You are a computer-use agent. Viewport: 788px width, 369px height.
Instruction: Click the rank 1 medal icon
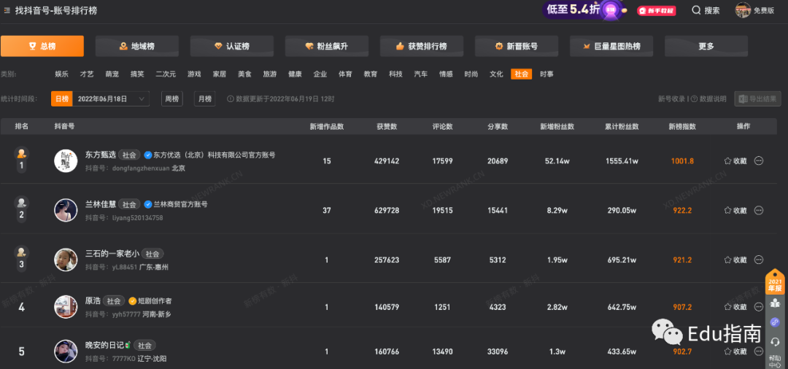[x=21, y=153]
